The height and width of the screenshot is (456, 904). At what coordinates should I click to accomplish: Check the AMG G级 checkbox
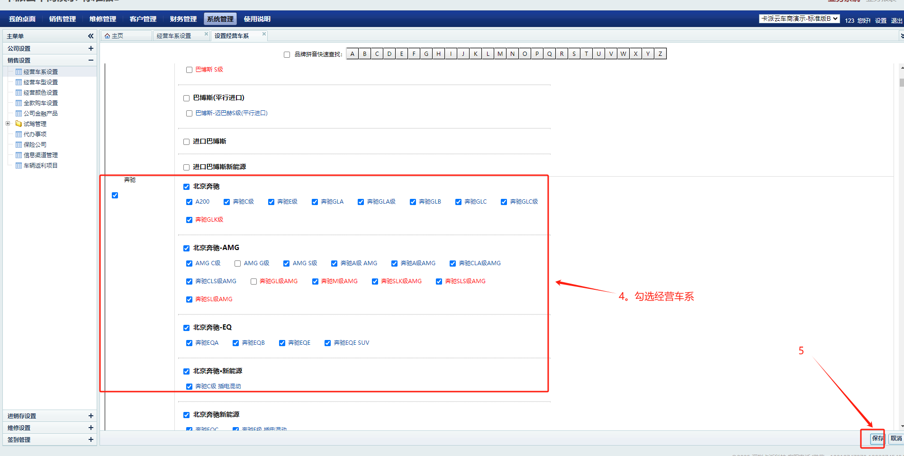tap(238, 263)
